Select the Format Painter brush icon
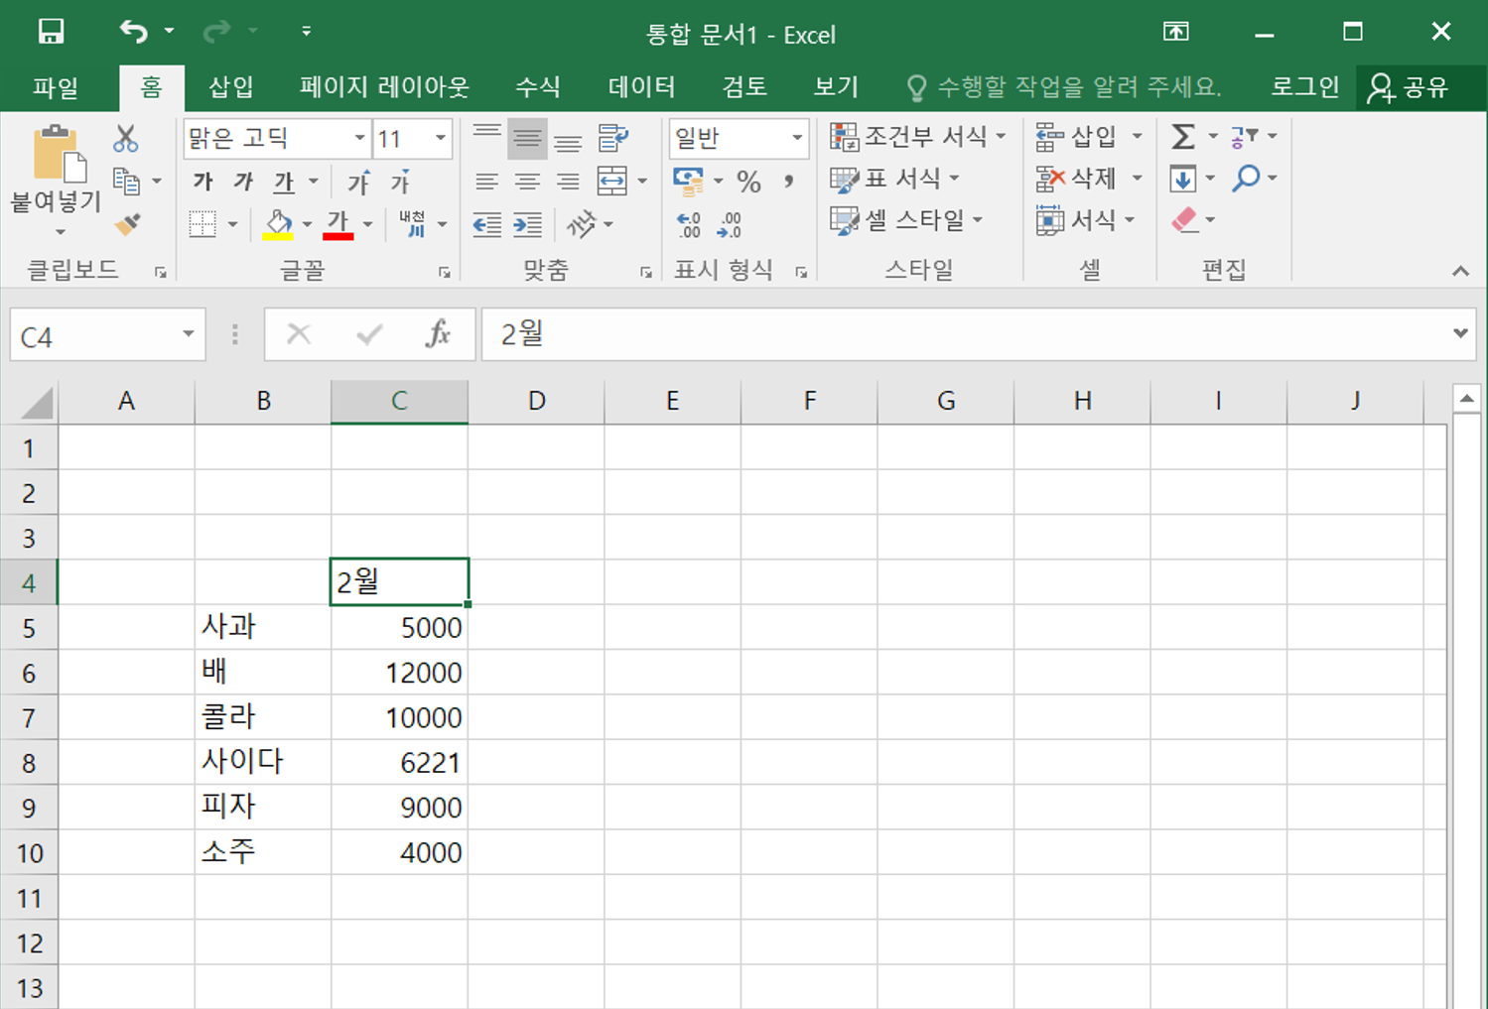Viewport: 1488px width, 1009px height. tap(127, 225)
